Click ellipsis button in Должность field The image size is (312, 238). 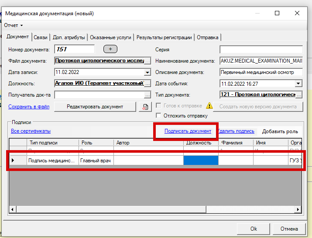[x=147, y=84]
